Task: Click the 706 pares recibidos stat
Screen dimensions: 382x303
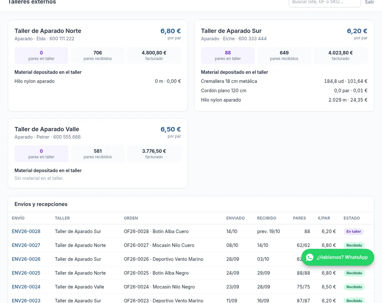Action: tap(98, 55)
